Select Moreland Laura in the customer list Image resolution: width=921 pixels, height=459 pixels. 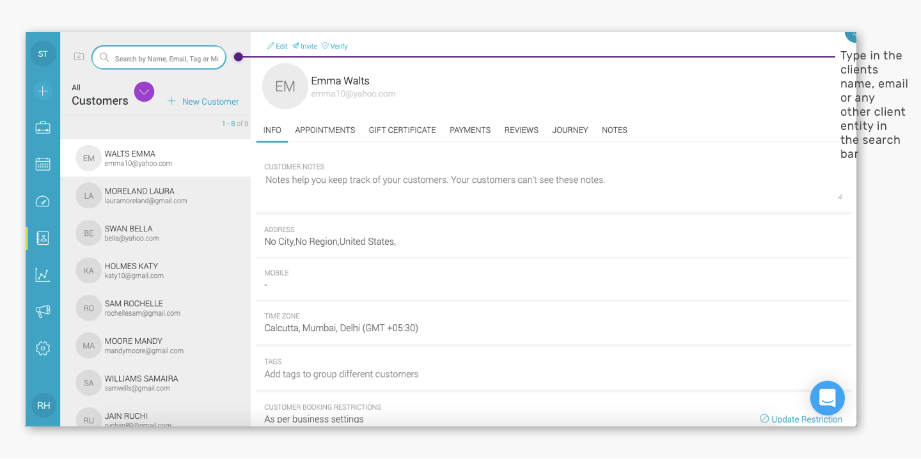155,196
